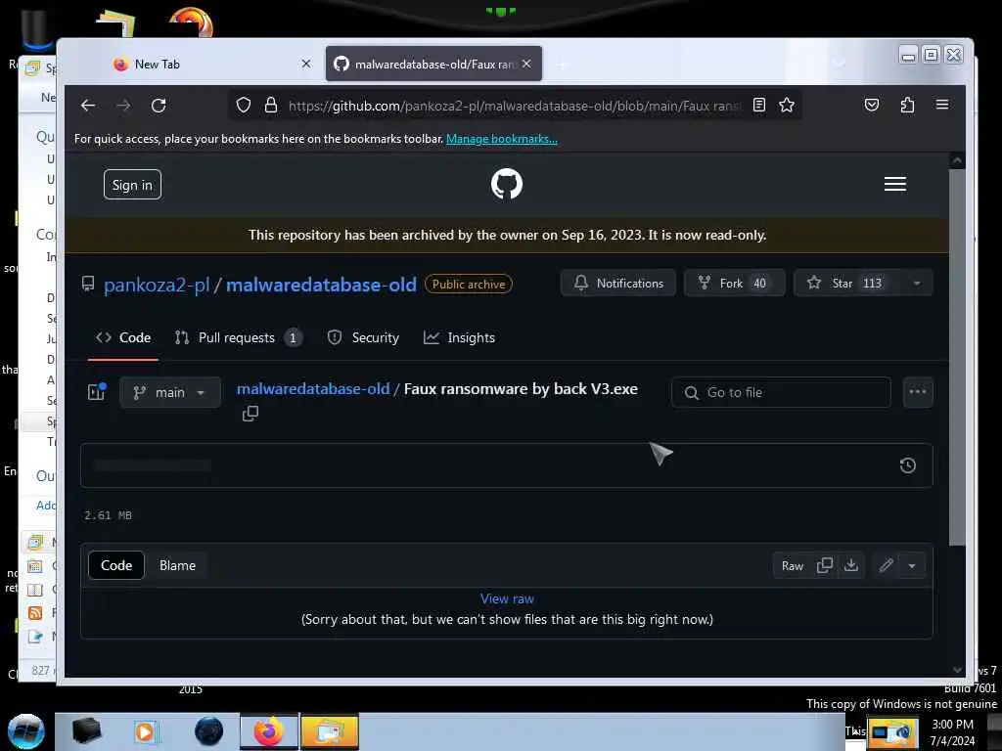Switch to the Blame view
The width and height of the screenshot is (1002, 751).
point(178,565)
